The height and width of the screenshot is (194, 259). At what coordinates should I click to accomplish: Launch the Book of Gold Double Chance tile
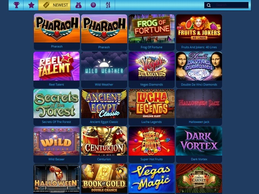tap(104, 178)
